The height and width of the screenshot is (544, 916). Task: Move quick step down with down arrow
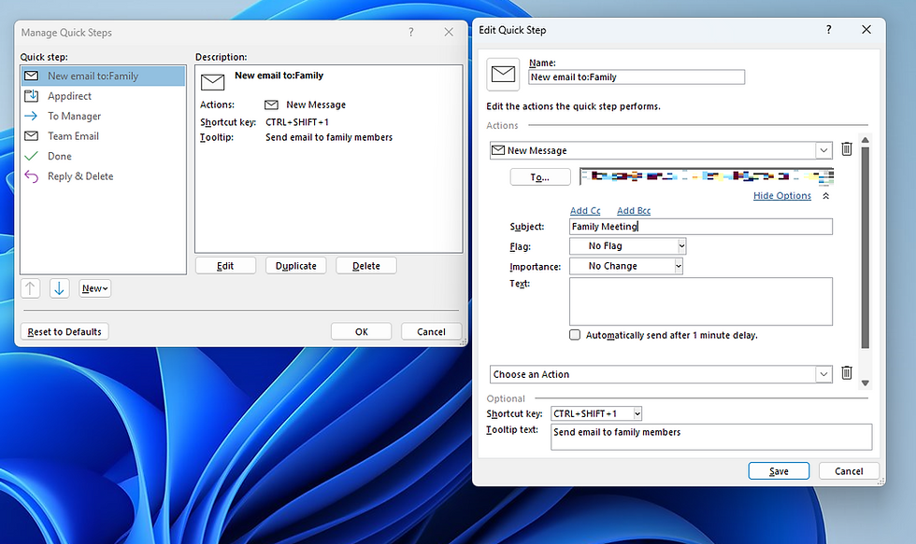click(59, 288)
